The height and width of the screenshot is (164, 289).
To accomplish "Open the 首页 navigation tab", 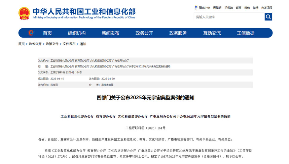I will tap(47, 33).
